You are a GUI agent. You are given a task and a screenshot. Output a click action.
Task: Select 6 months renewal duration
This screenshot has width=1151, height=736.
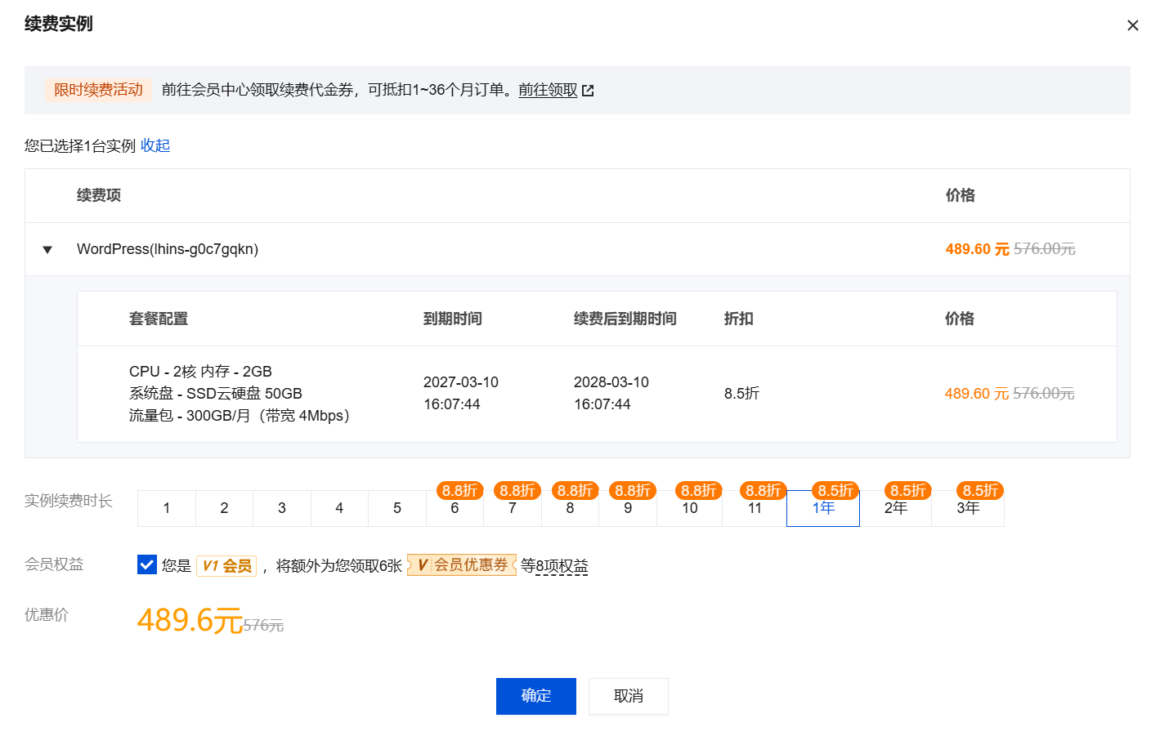[455, 508]
